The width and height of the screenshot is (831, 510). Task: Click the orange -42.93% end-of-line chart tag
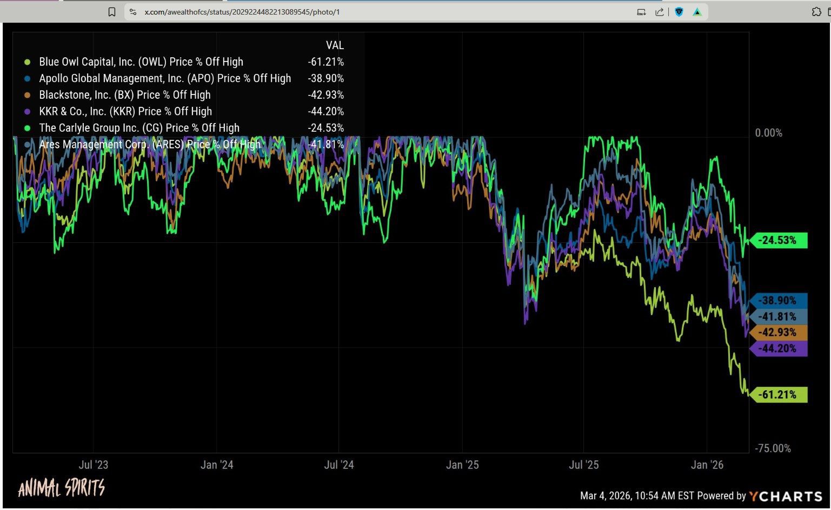pos(779,332)
